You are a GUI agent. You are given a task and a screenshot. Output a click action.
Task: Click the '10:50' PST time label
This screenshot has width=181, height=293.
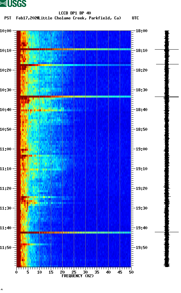6,129
